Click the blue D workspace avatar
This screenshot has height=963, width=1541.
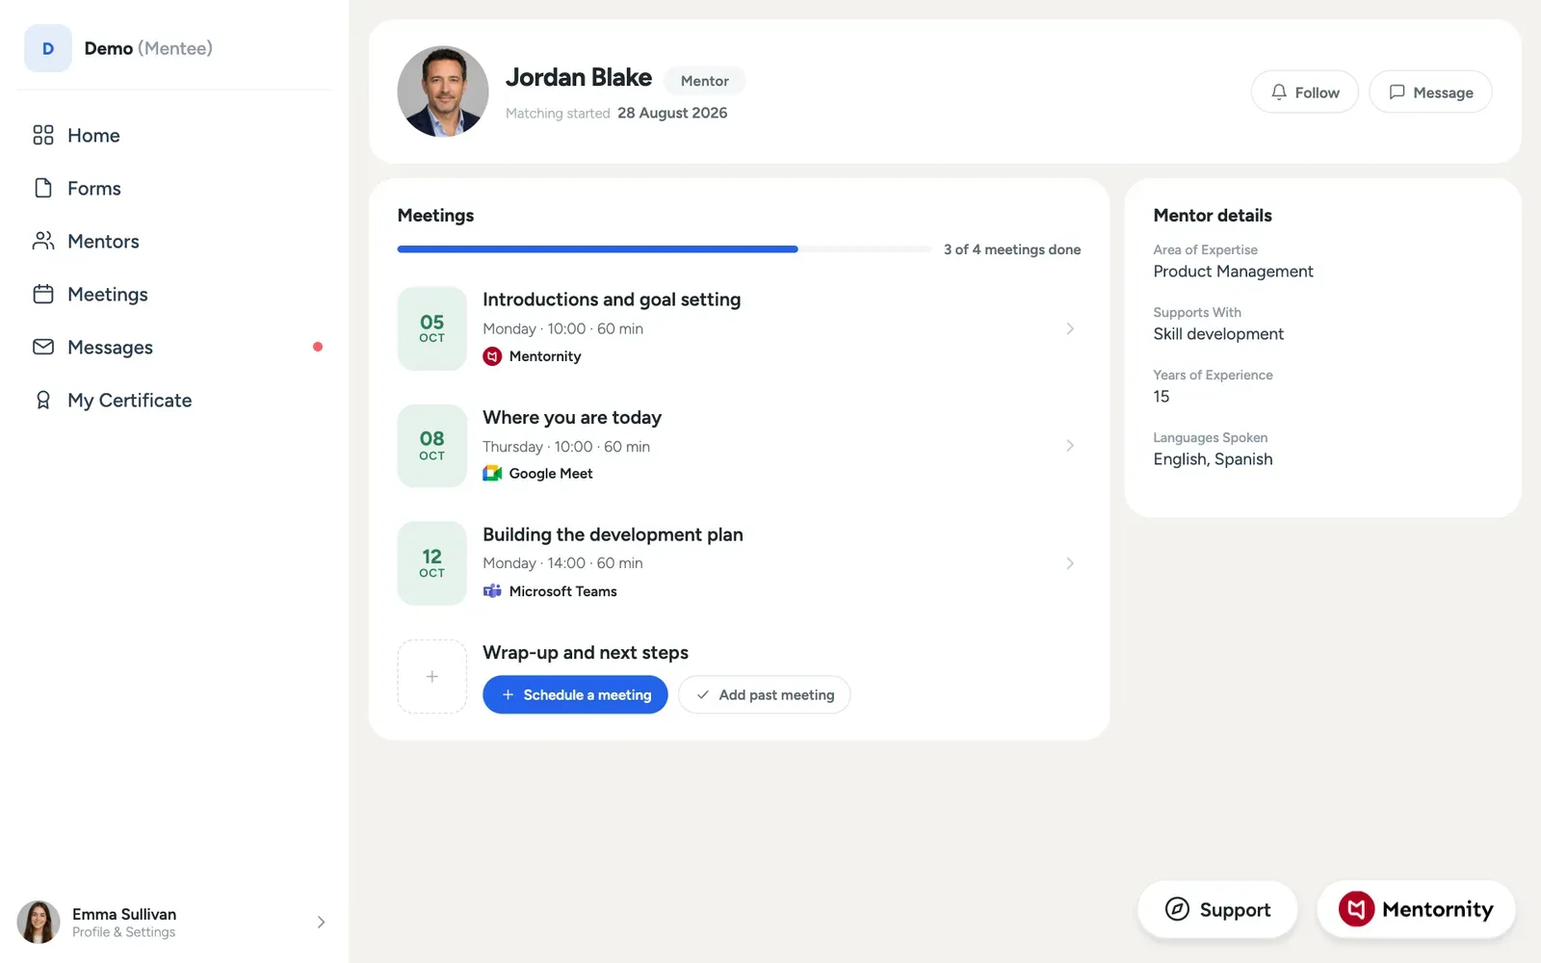[48, 48]
